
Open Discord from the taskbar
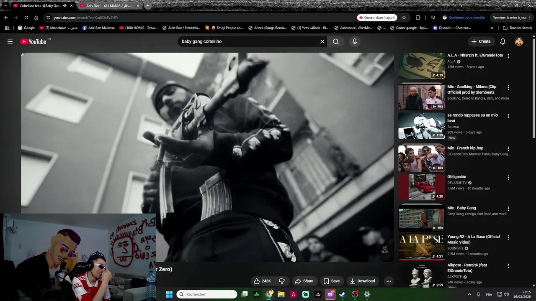[330, 294]
